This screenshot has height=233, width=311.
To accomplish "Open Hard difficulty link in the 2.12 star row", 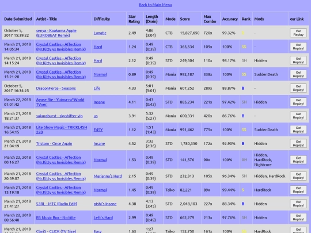I will click(x=98, y=60).
